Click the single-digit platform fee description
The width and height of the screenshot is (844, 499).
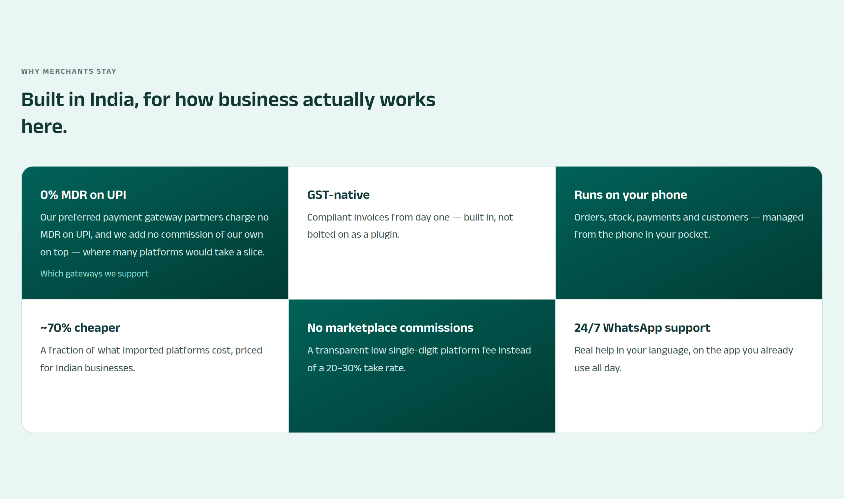[419, 359]
